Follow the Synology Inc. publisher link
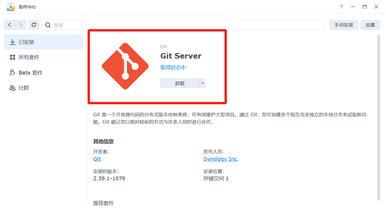 click(x=221, y=159)
